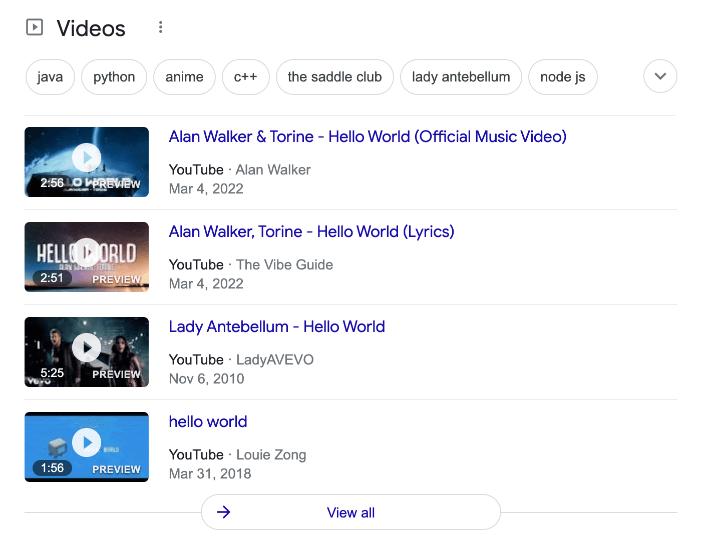This screenshot has height=550, width=710.
Task: Filter by lady antebellum chip
Action: tap(461, 77)
